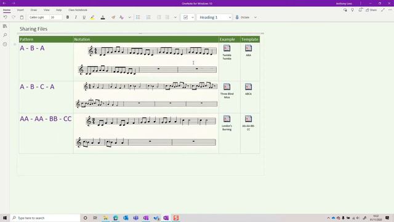The width and height of the screenshot is (394, 222).
Task: Open the clipboard paste button
Action: (22, 17)
